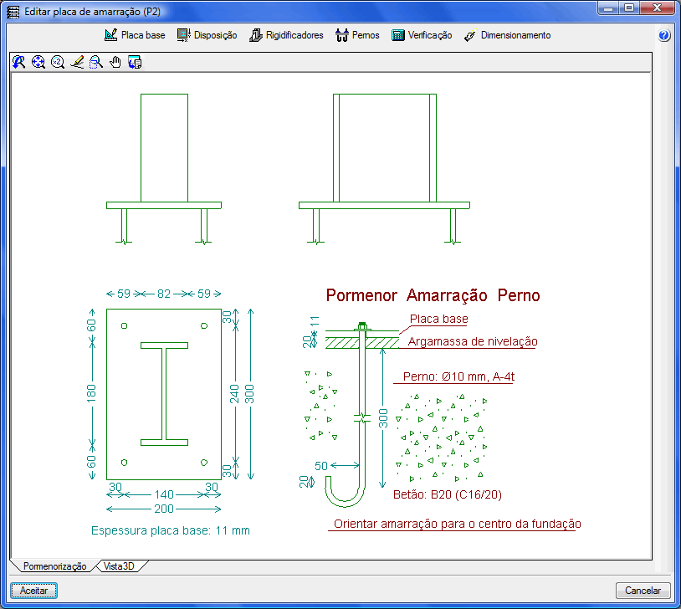
Task: Click the 240 vertical dimension value
Action: coord(234,393)
